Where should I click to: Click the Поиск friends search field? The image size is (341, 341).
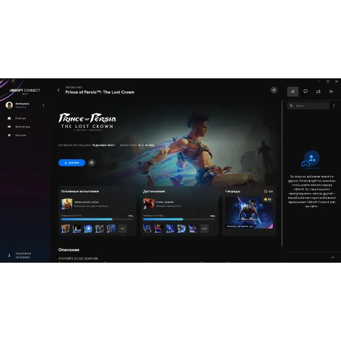(x=308, y=105)
